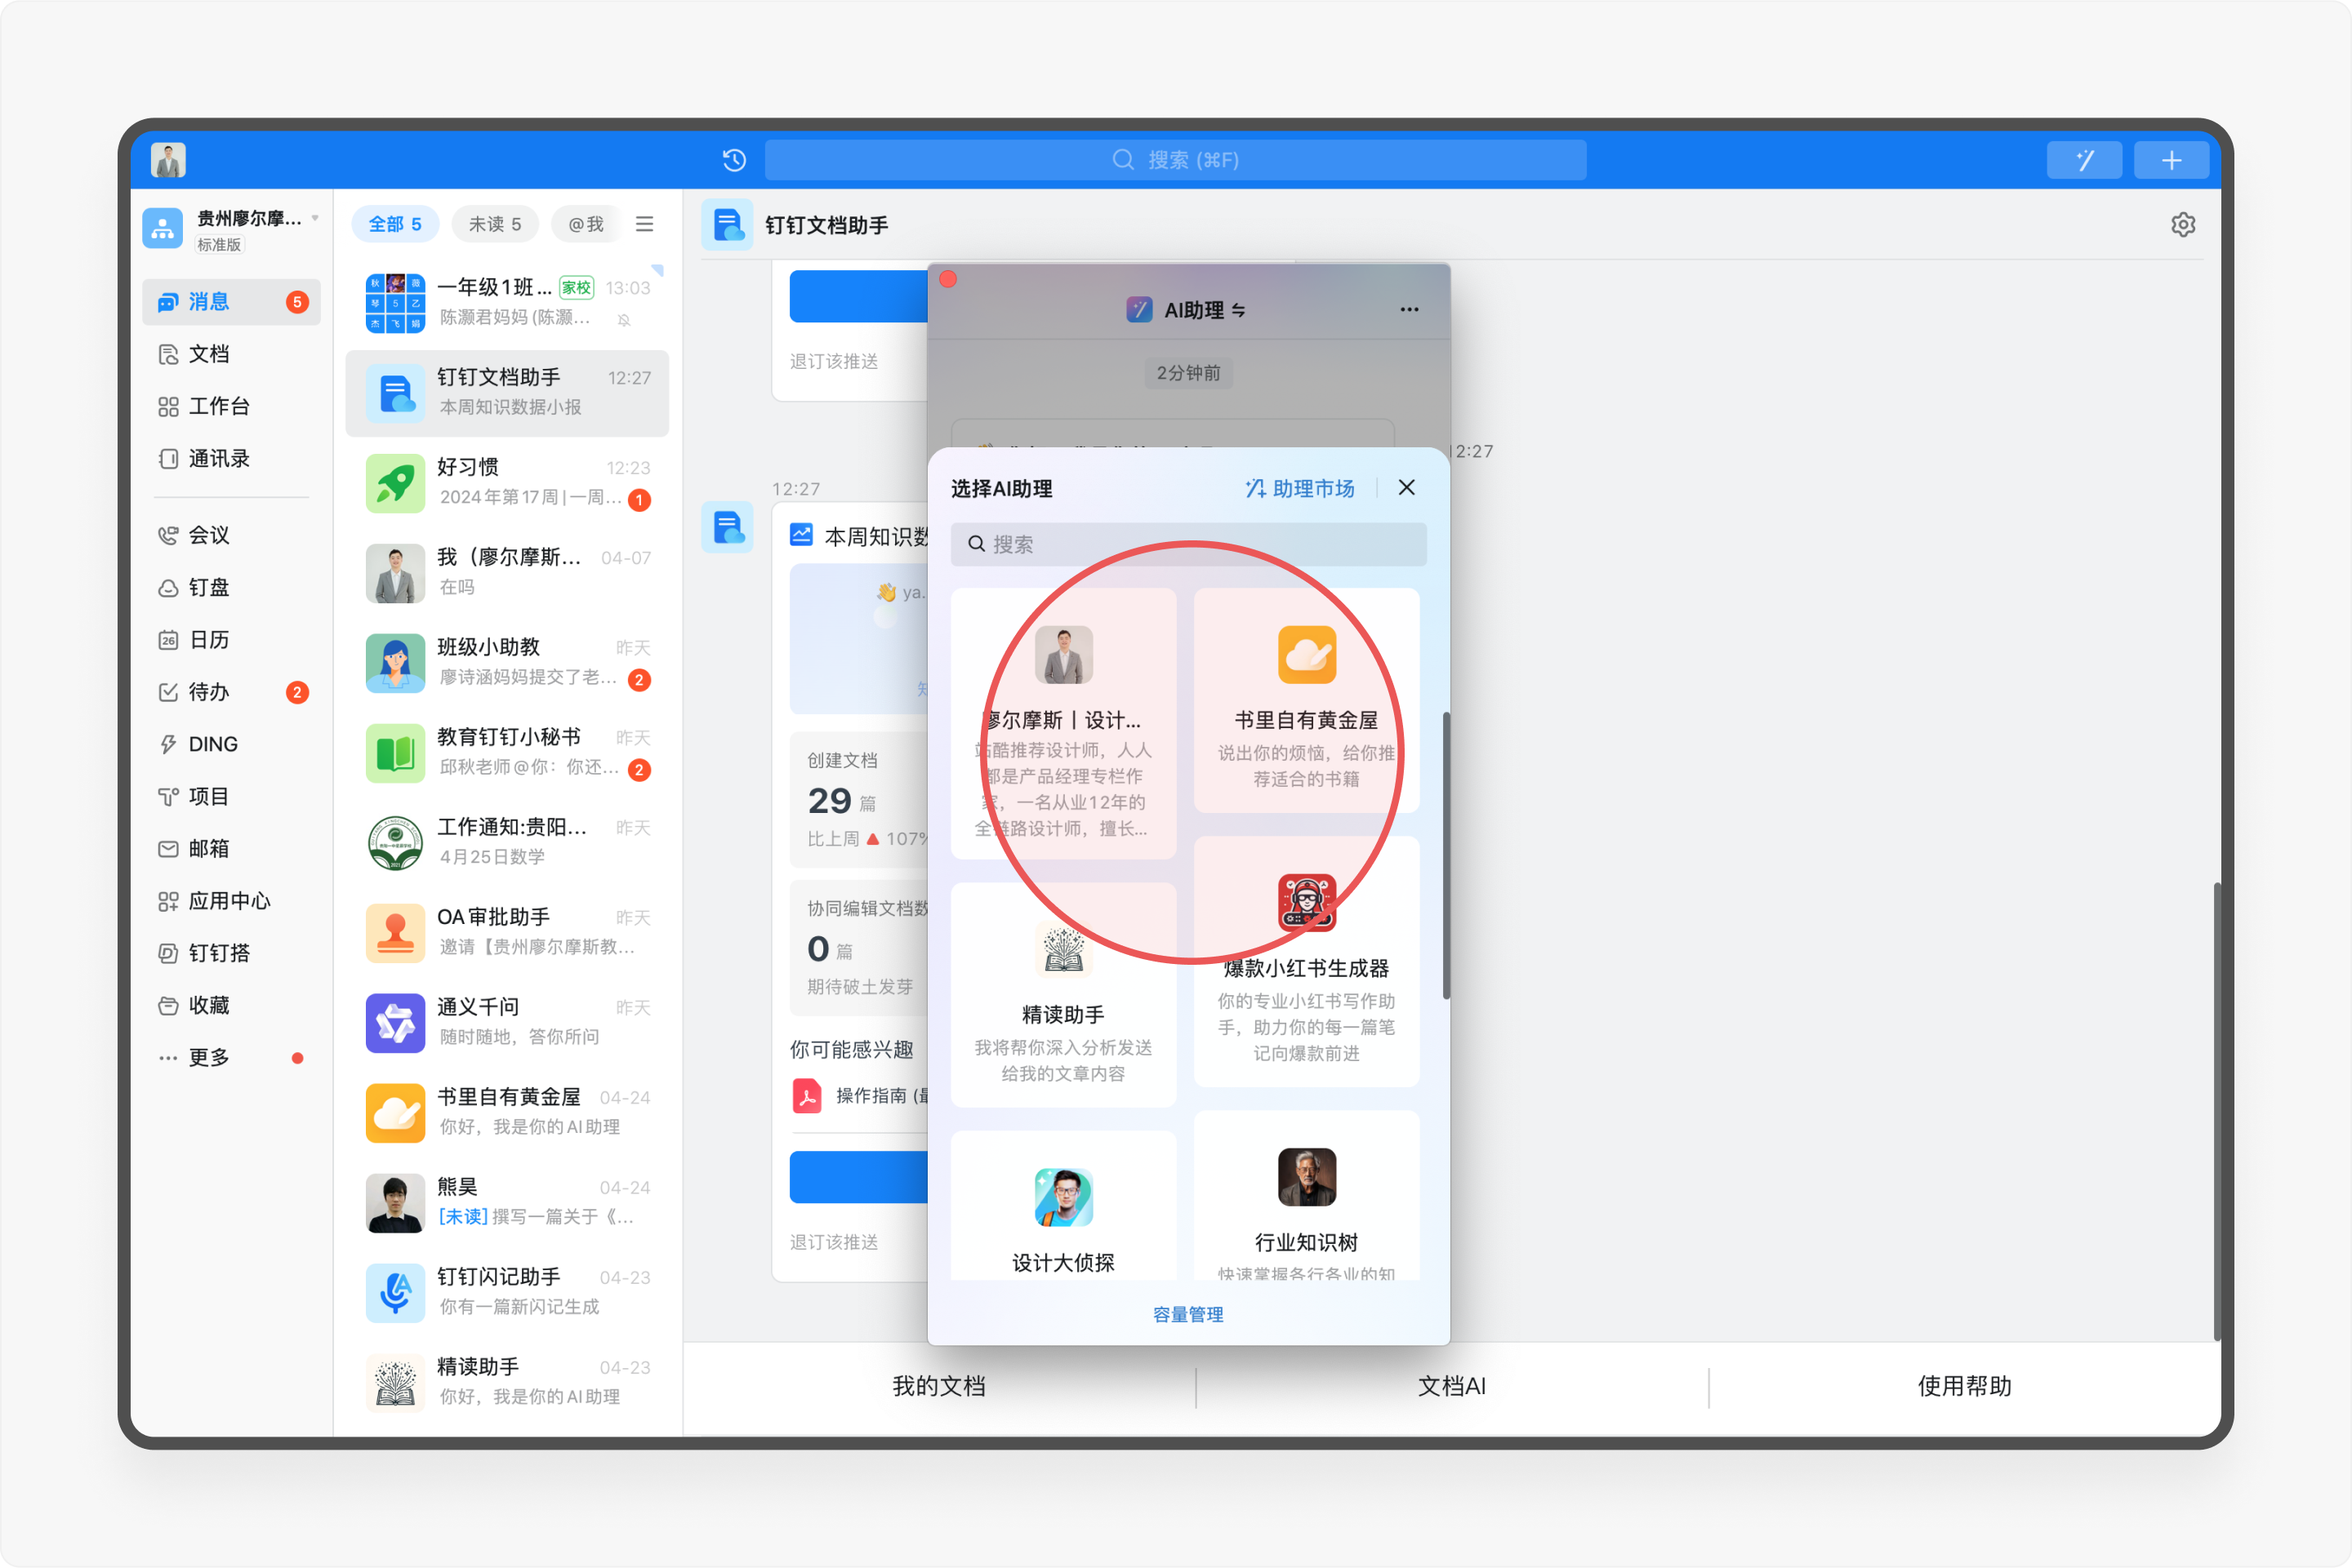Open settings gear for 钉钉文档助手 chat
2352x1568 pixels.
pos(2183,225)
